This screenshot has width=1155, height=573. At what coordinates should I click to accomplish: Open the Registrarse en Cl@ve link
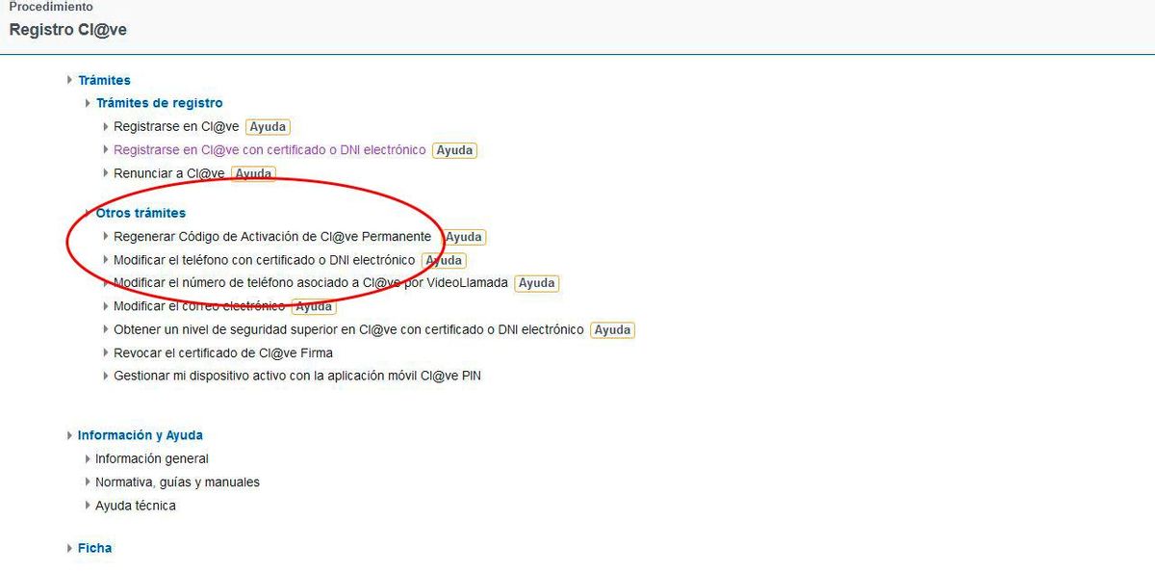(175, 126)
